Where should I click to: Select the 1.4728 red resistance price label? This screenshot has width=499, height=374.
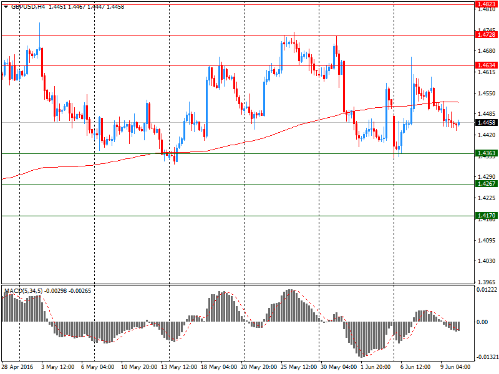[x=487, y=35]
